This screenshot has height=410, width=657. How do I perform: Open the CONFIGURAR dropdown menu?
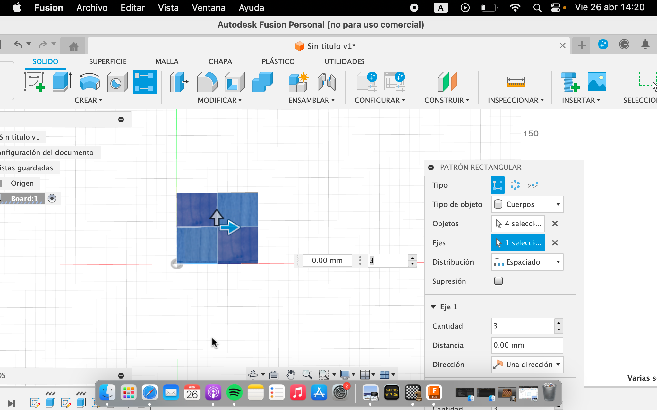point(380,100)
